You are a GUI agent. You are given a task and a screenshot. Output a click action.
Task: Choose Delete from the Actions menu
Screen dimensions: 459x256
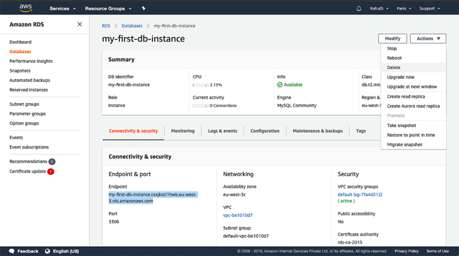coord(394,67)
